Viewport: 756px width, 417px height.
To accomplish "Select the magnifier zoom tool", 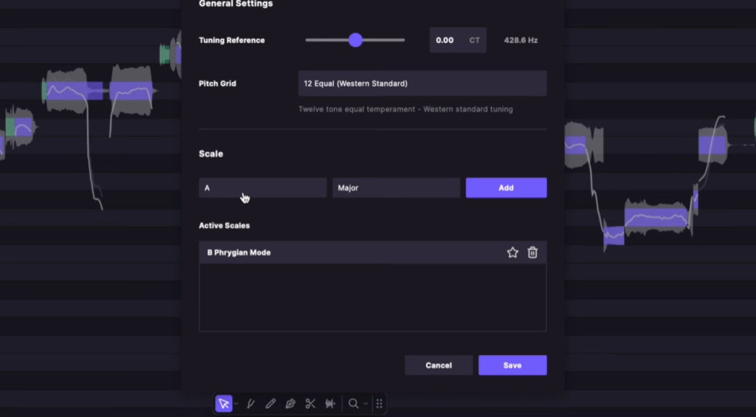I will pyautogui.click(x=354, y=404).
